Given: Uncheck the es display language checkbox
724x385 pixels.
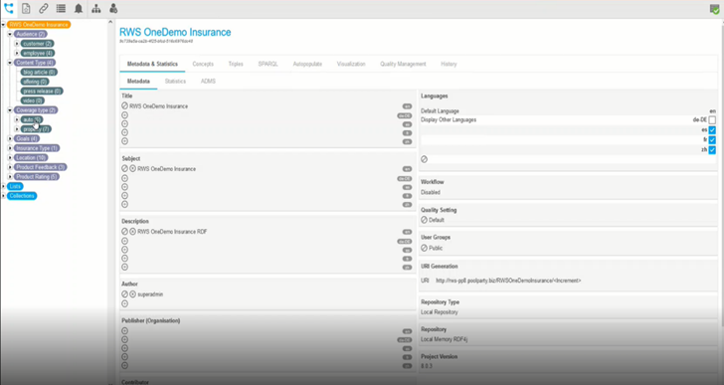Looking at the screenshot, I should click(x=712, y=130).
